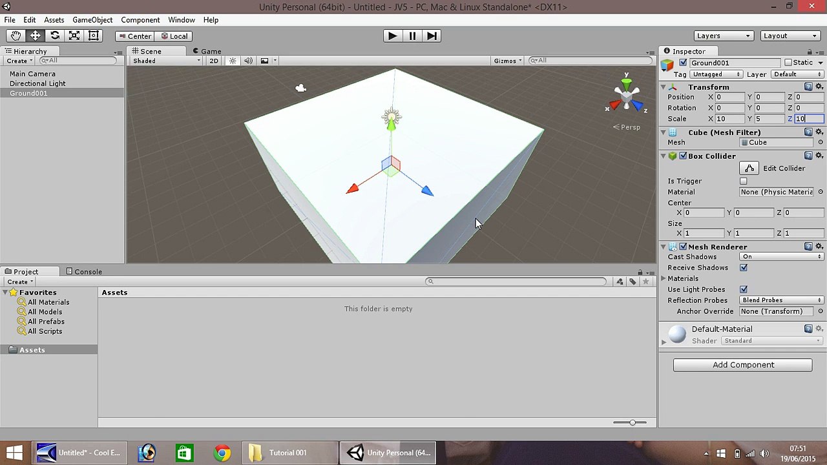Toggle scene effects image icon
The image size is (827, 465).
(264, 61)
